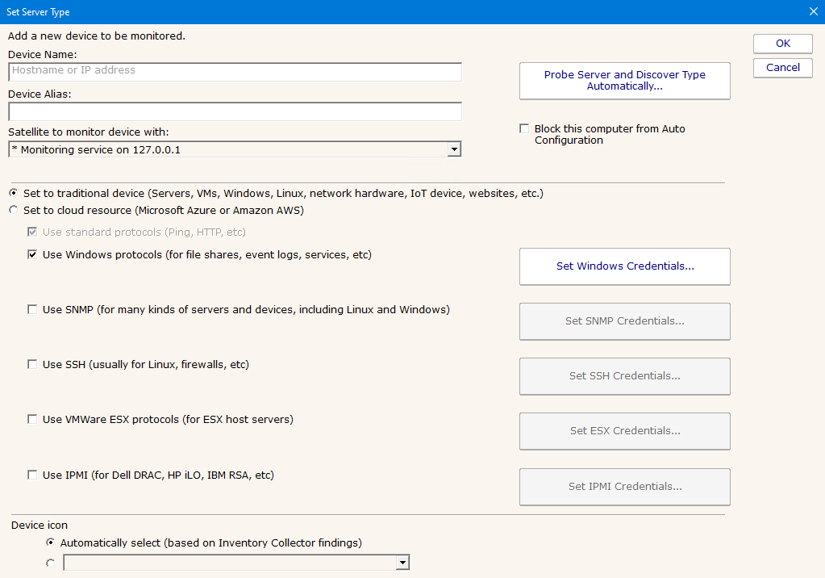This screenshot has width=825, height=578.
Task: Select Set to traditional device option
Action: (x=13, y=194)
